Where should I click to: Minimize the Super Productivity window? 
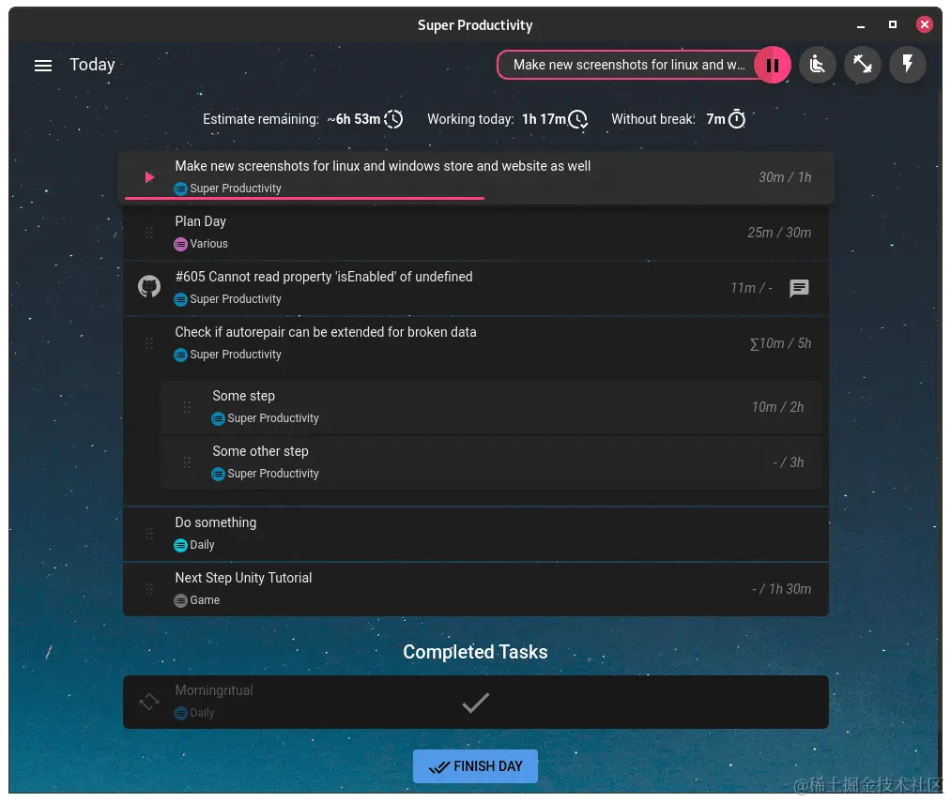coord(861,25)
